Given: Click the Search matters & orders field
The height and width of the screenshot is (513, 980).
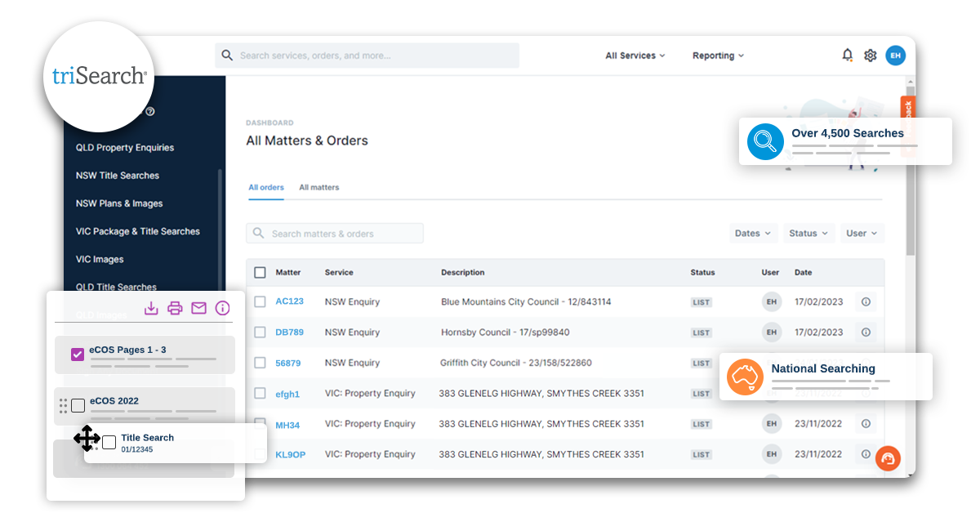Looking at the screenshot, I should pos(335,233).
